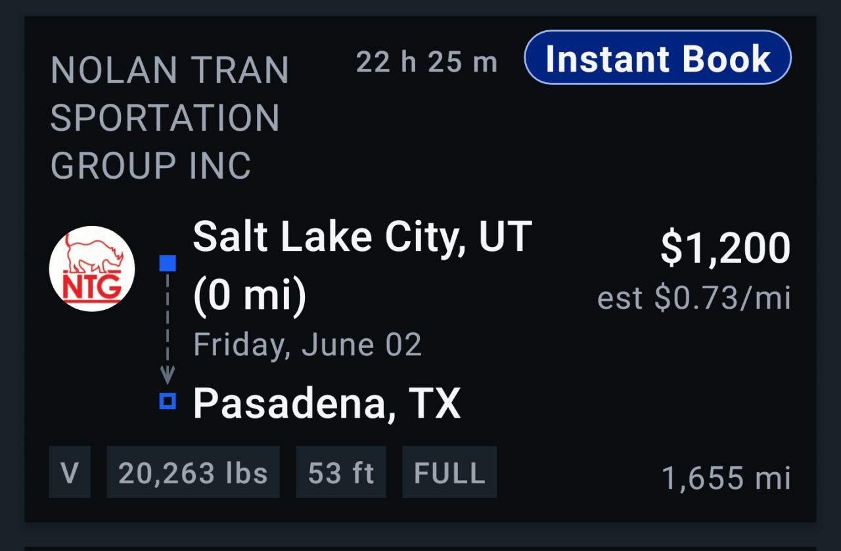Click the Friday, June 02 pickup date

click(307, 345)
